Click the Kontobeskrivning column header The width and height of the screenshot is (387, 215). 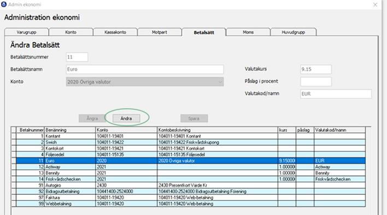pyautogui.click(x=218, y=130)
